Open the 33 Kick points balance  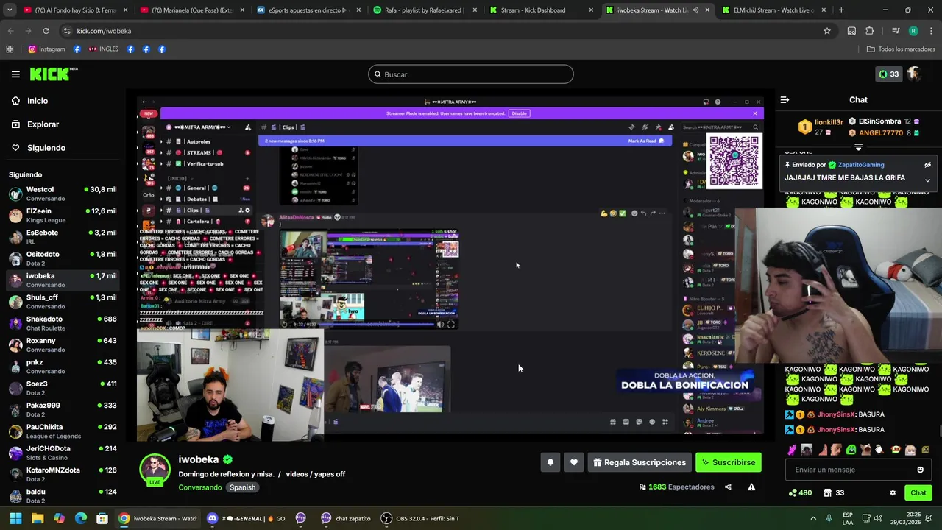(x=888, y=74)
